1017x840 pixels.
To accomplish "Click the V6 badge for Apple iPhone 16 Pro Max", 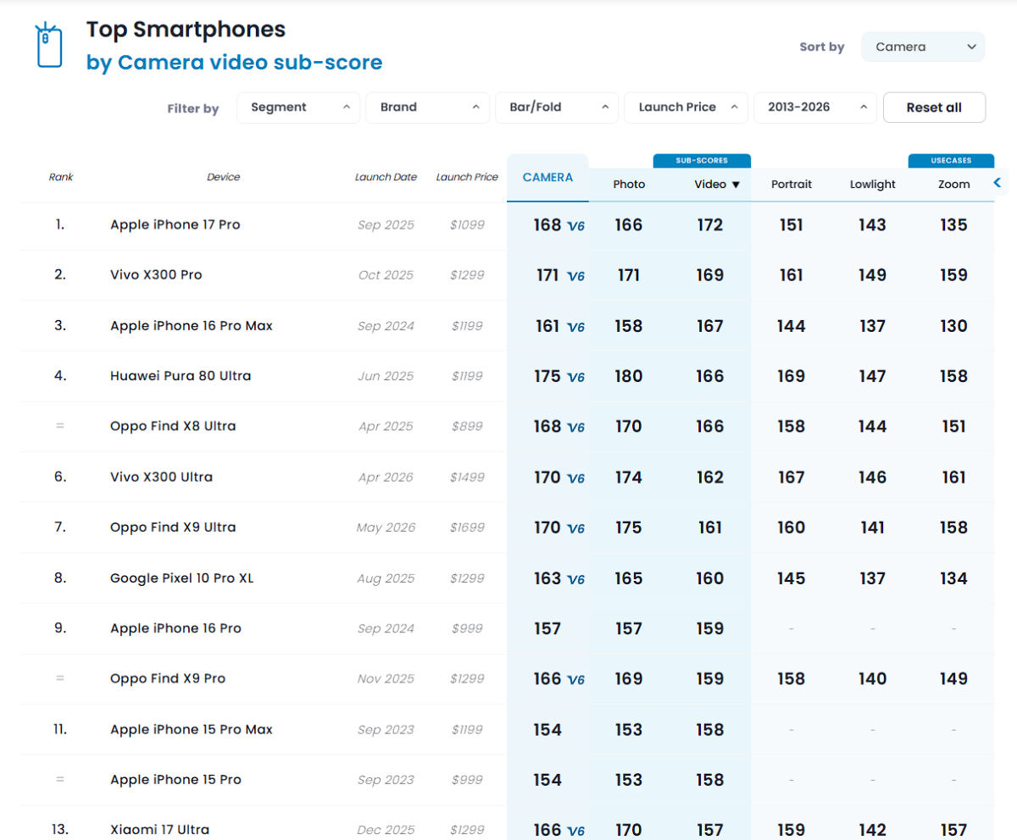I will [x=576, y=327].
